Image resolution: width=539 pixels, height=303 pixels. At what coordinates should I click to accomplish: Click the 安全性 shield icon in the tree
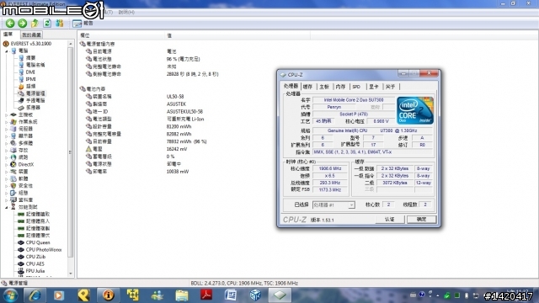click(x=13, y=185)
